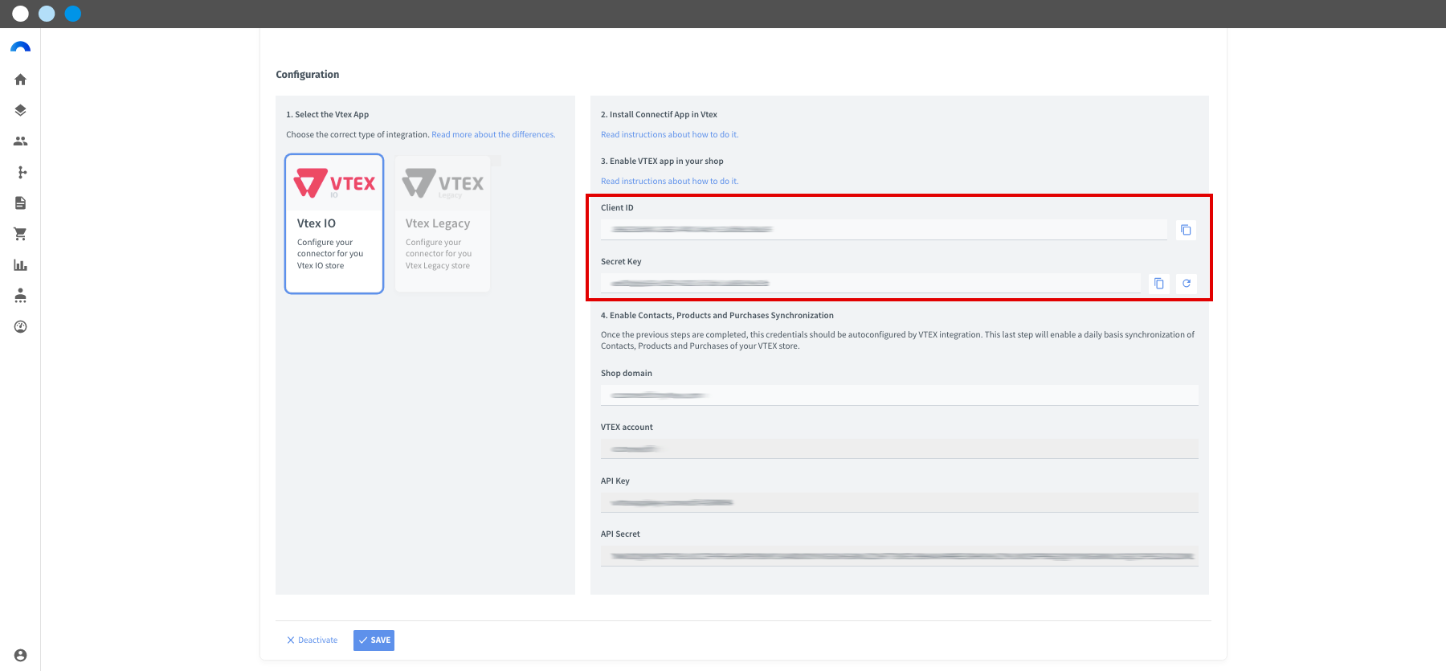
Task: Click the '1. Select the Vtex App' text
Action: click(328, 115)
